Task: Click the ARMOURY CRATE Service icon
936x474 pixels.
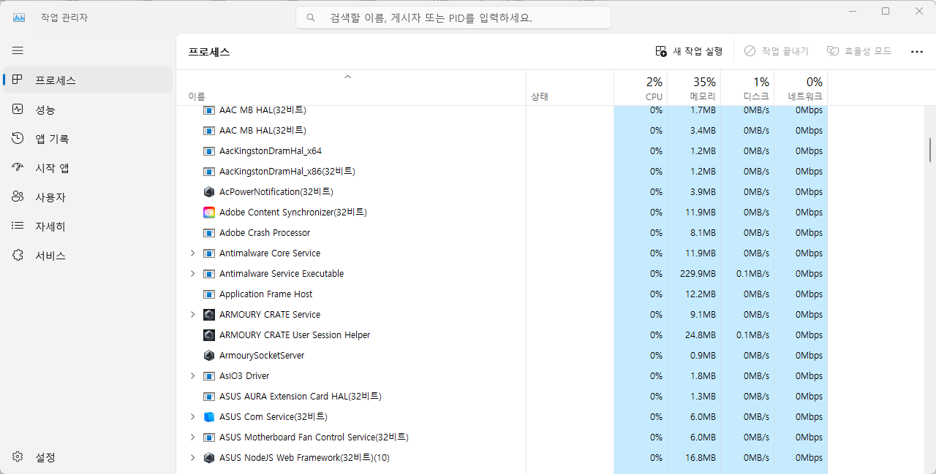Action: click(209, 315)
